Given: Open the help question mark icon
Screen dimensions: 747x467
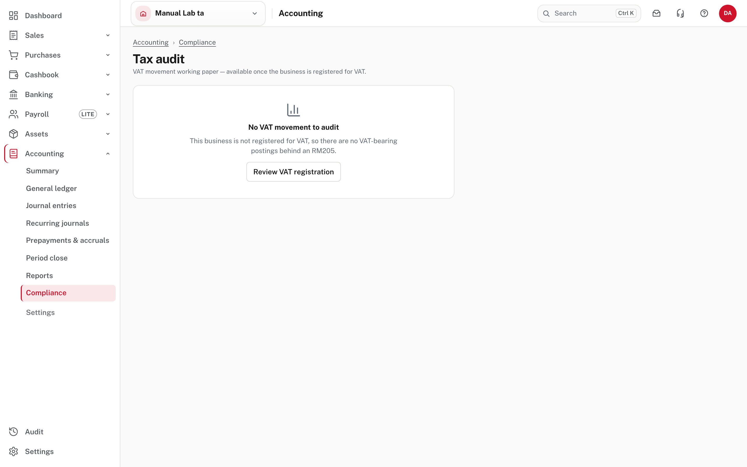Looking at the screenshot, I should (x=704, y=13).
